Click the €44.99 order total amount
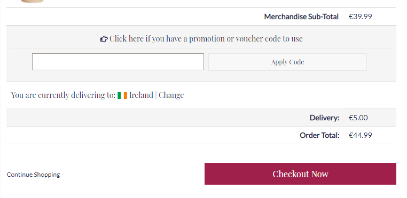407x198 pixels. coord(361,135)
